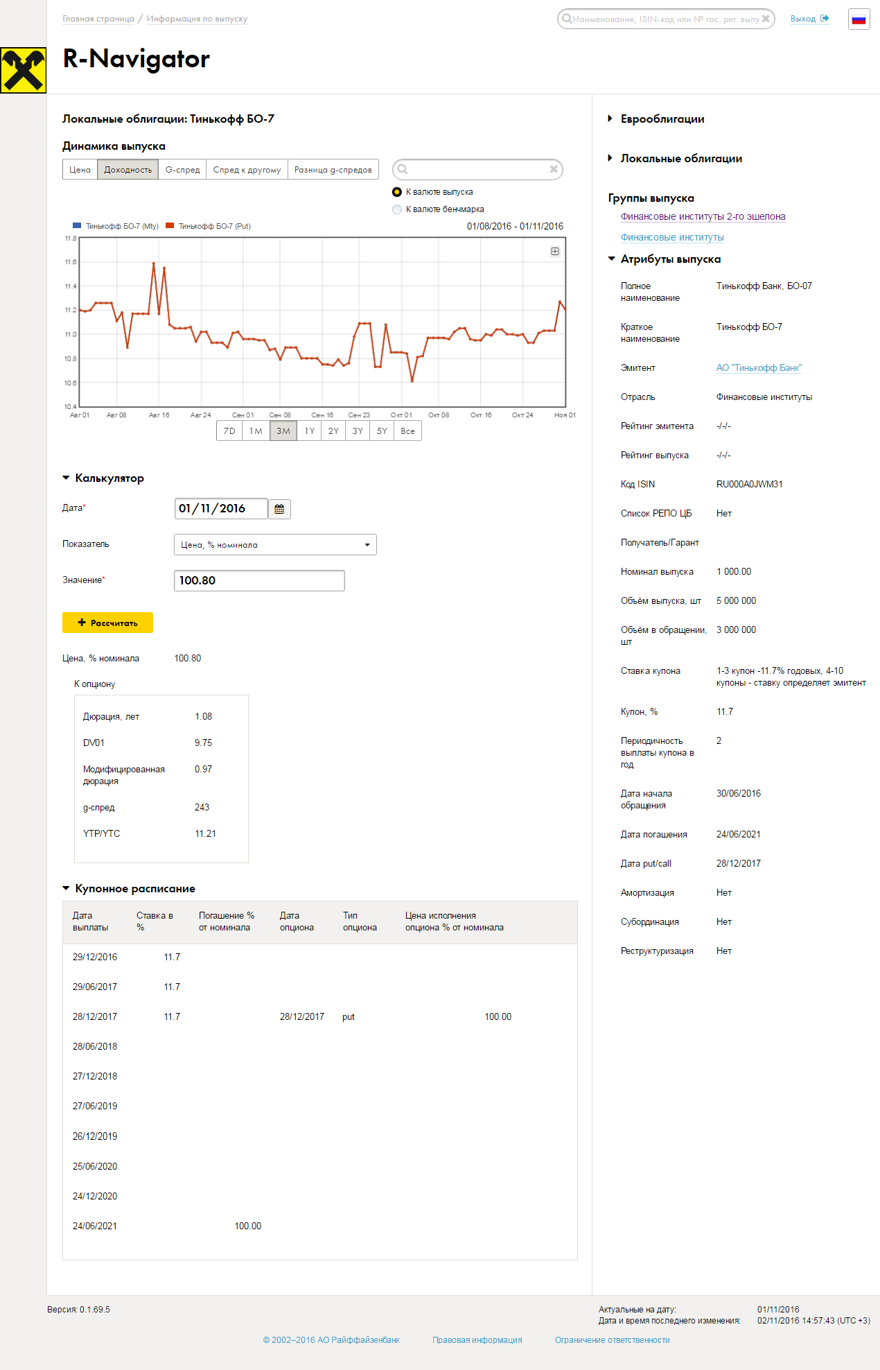The width and height of the screenshot is (880, 1370).
Task: Switch to Спред к другому tab
Action: click(x=247, y=170)
